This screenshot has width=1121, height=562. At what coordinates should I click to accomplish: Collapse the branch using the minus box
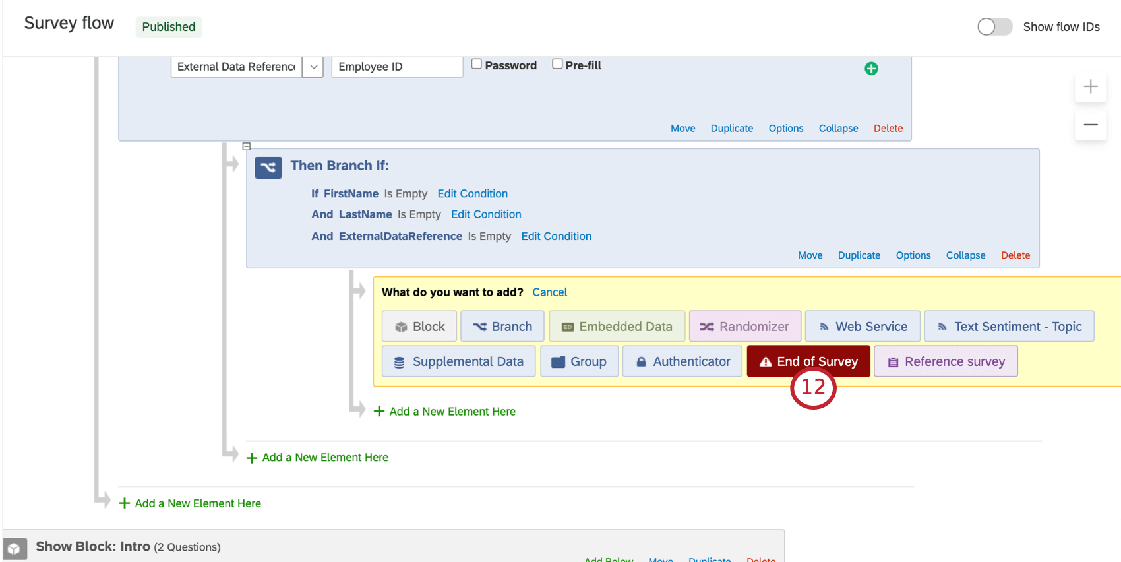tap(246, 146)
